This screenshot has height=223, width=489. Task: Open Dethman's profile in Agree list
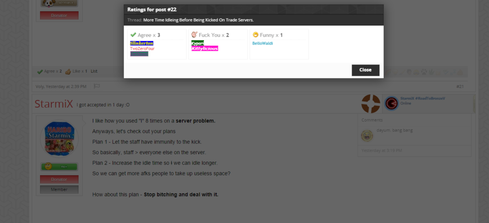pos(139,54)
